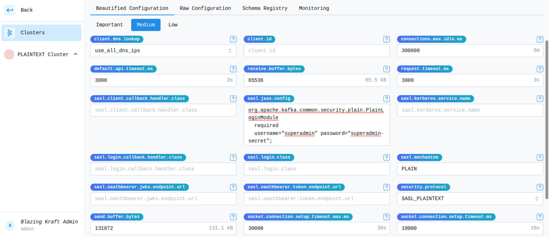Focus the send.buffer.bytes input with 131072

coord(163,228)
